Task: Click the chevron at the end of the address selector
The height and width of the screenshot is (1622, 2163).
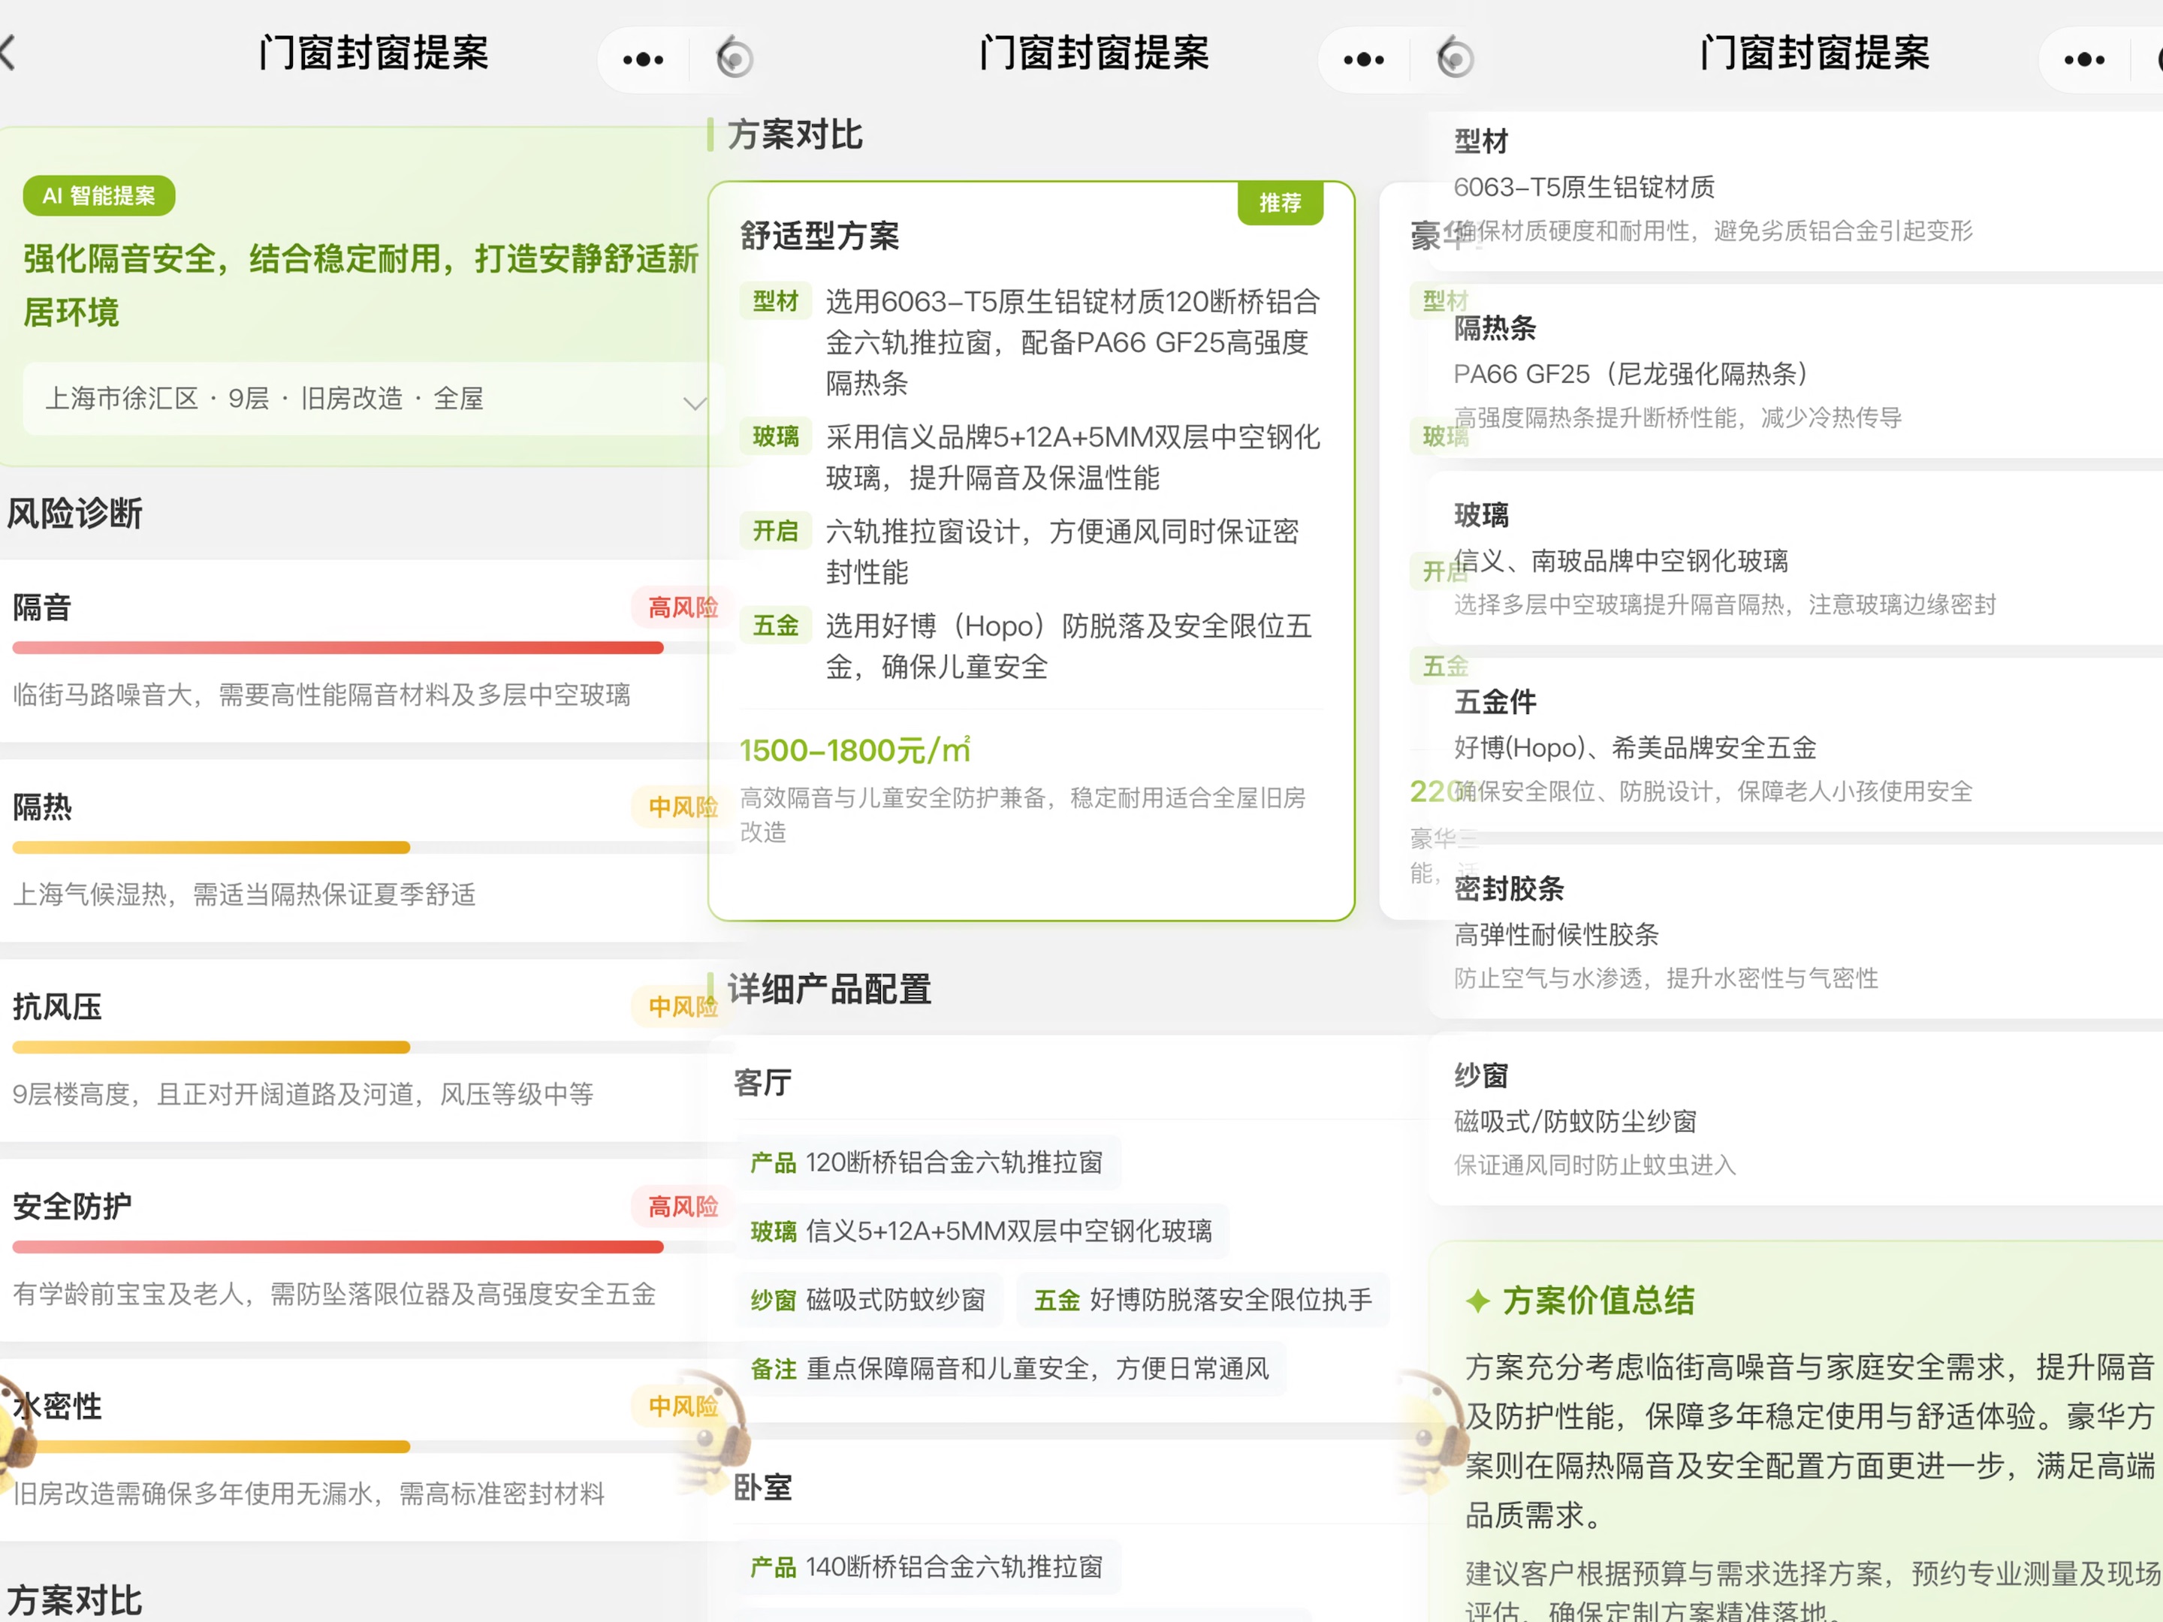Action: 694,402
